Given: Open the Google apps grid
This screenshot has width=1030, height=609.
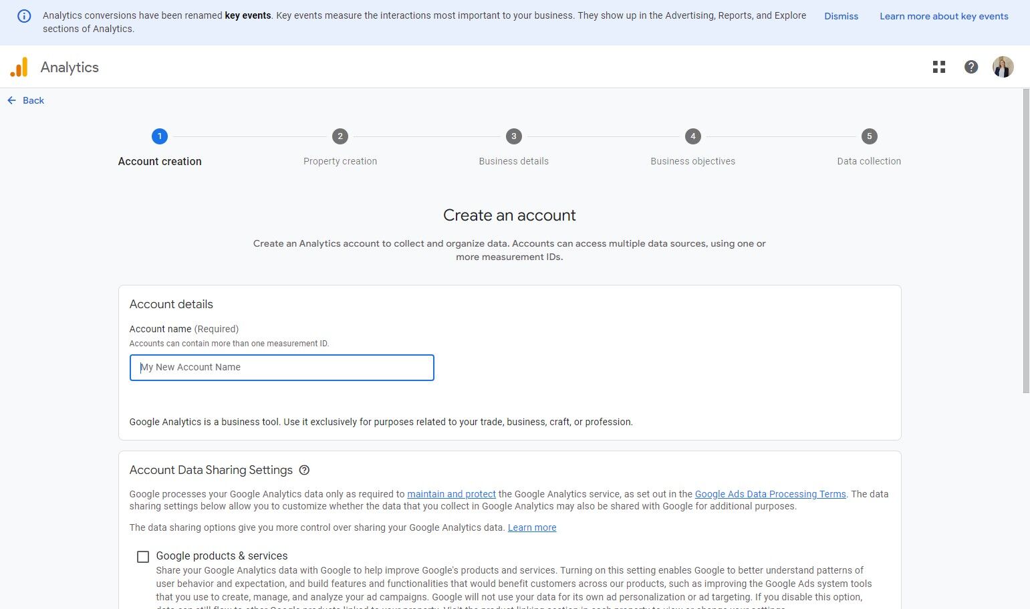Looking at the screenshot, I should 939,67.
